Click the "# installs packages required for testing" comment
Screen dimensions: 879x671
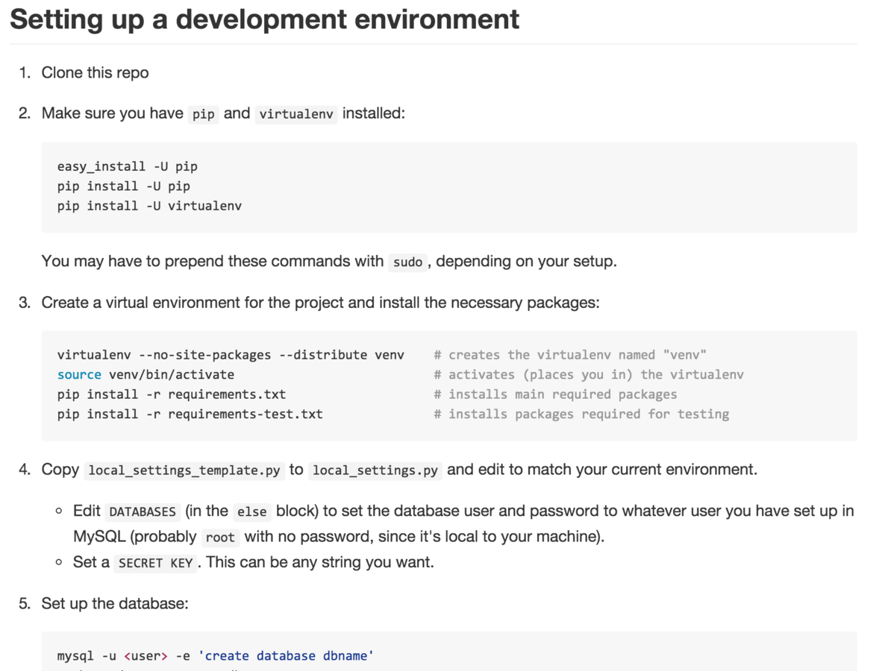581,414
